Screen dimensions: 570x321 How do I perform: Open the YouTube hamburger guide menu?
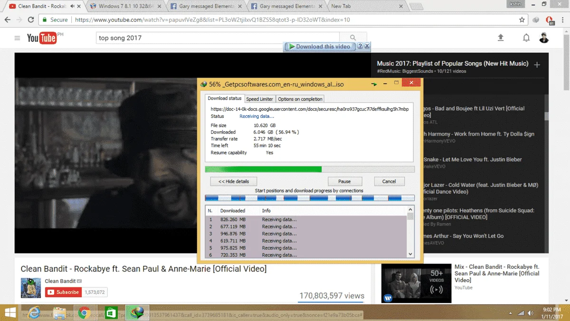click(17, 38)
